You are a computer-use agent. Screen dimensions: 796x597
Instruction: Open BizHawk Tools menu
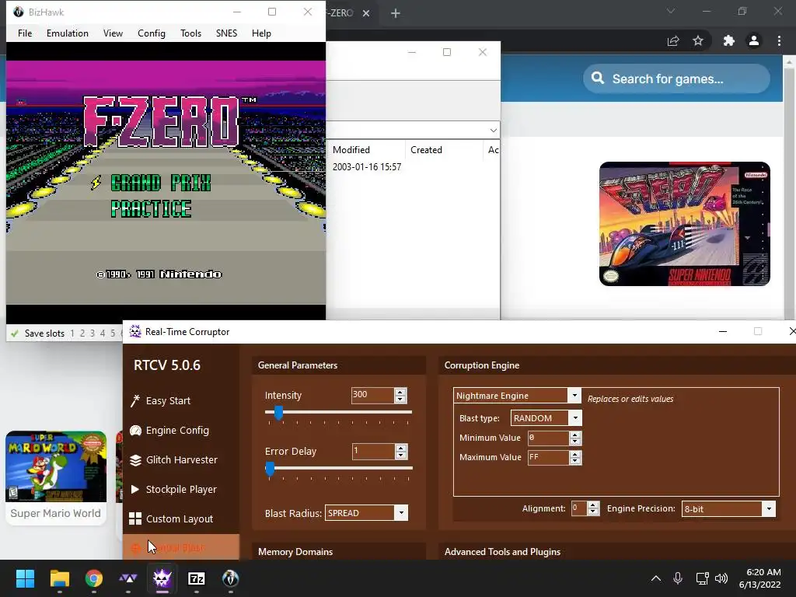tap(191, 33)
